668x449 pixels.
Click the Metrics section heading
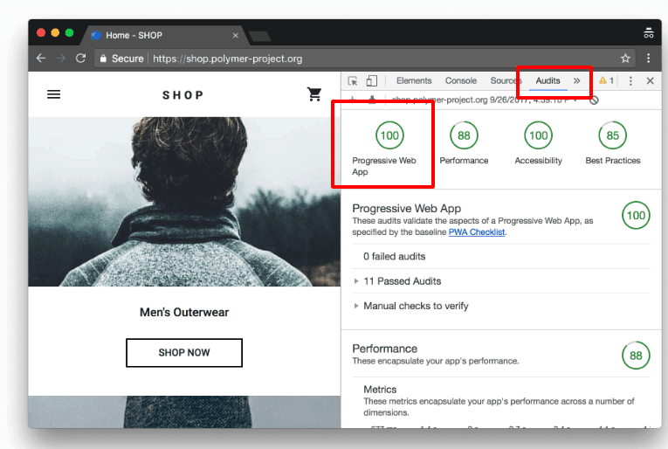point(380,390)
